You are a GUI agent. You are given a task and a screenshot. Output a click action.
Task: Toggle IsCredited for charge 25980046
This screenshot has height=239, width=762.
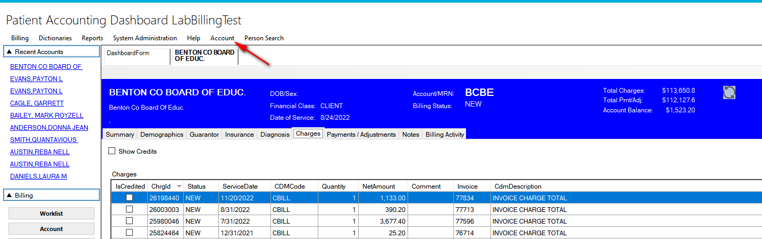[x=129, y=221]
